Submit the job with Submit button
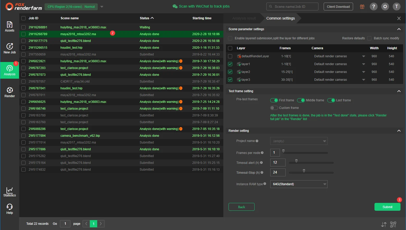 [x=387, y=207]
